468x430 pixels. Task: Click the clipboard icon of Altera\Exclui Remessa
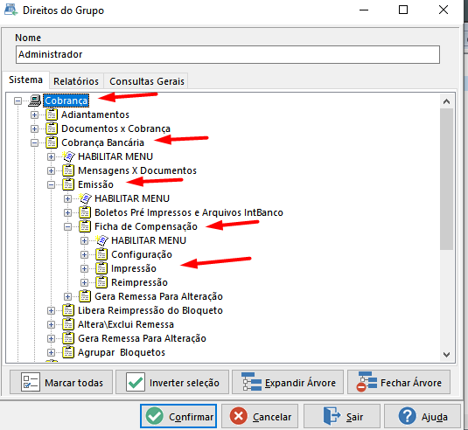click(x=68, y=324)
